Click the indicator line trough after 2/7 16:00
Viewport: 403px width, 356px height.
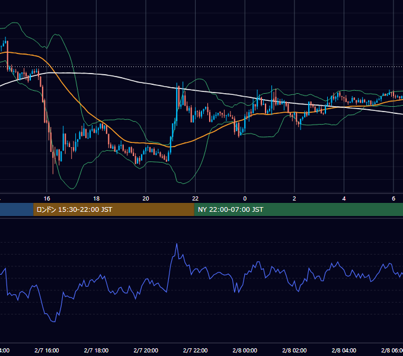[x=54, y=321]
